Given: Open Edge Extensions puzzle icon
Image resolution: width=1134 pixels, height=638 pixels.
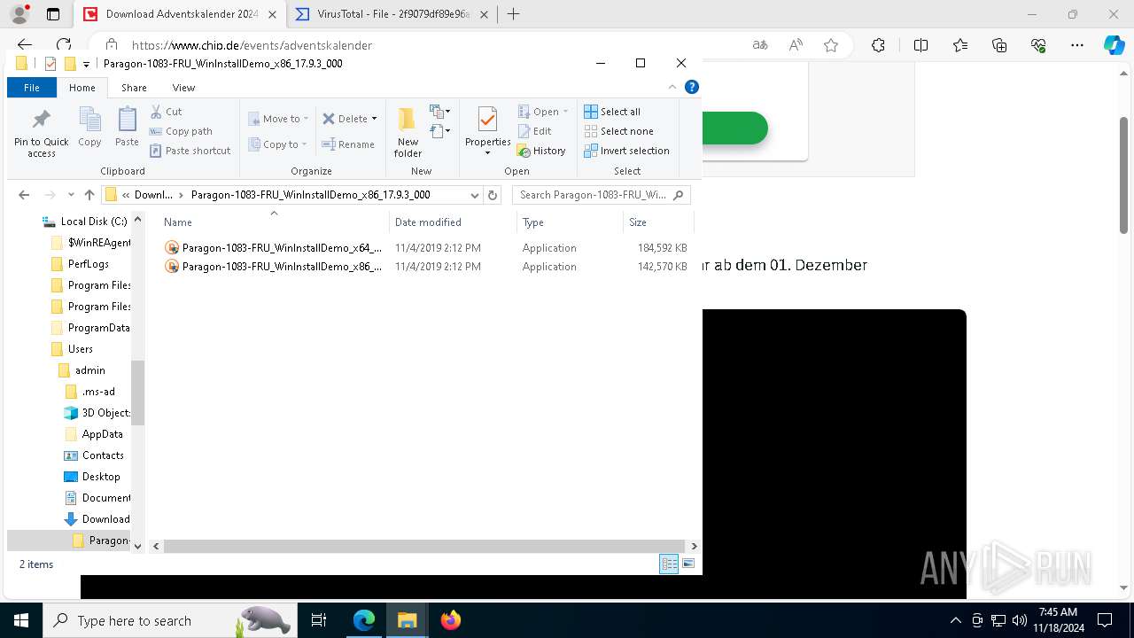Looking at the screenshot, I should (x=878, y=45).
